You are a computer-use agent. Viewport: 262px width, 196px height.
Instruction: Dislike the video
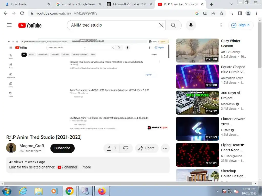(x=126, y=148)
